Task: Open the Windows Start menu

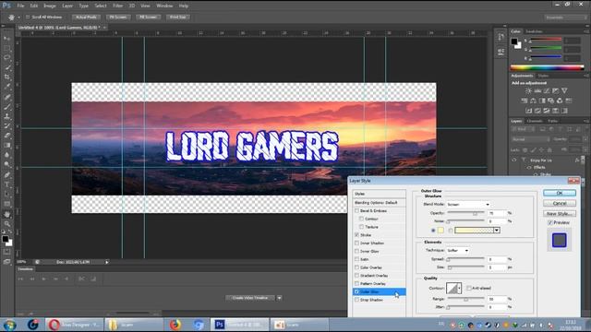Action: [9, 325]
